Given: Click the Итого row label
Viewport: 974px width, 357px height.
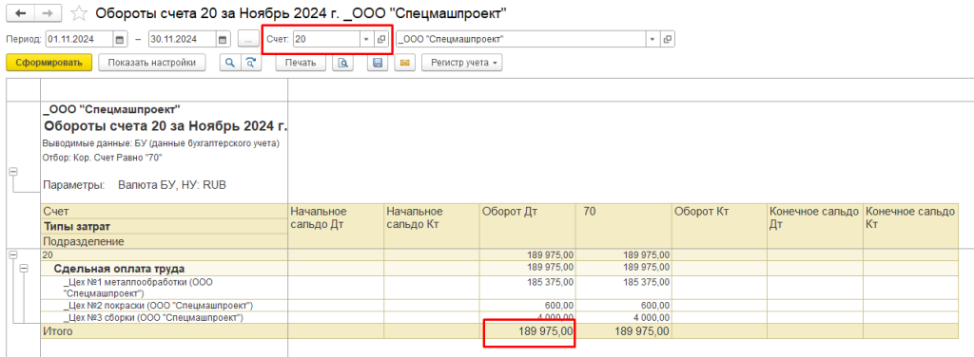Looking at the screenshot, I should [57, 331].
